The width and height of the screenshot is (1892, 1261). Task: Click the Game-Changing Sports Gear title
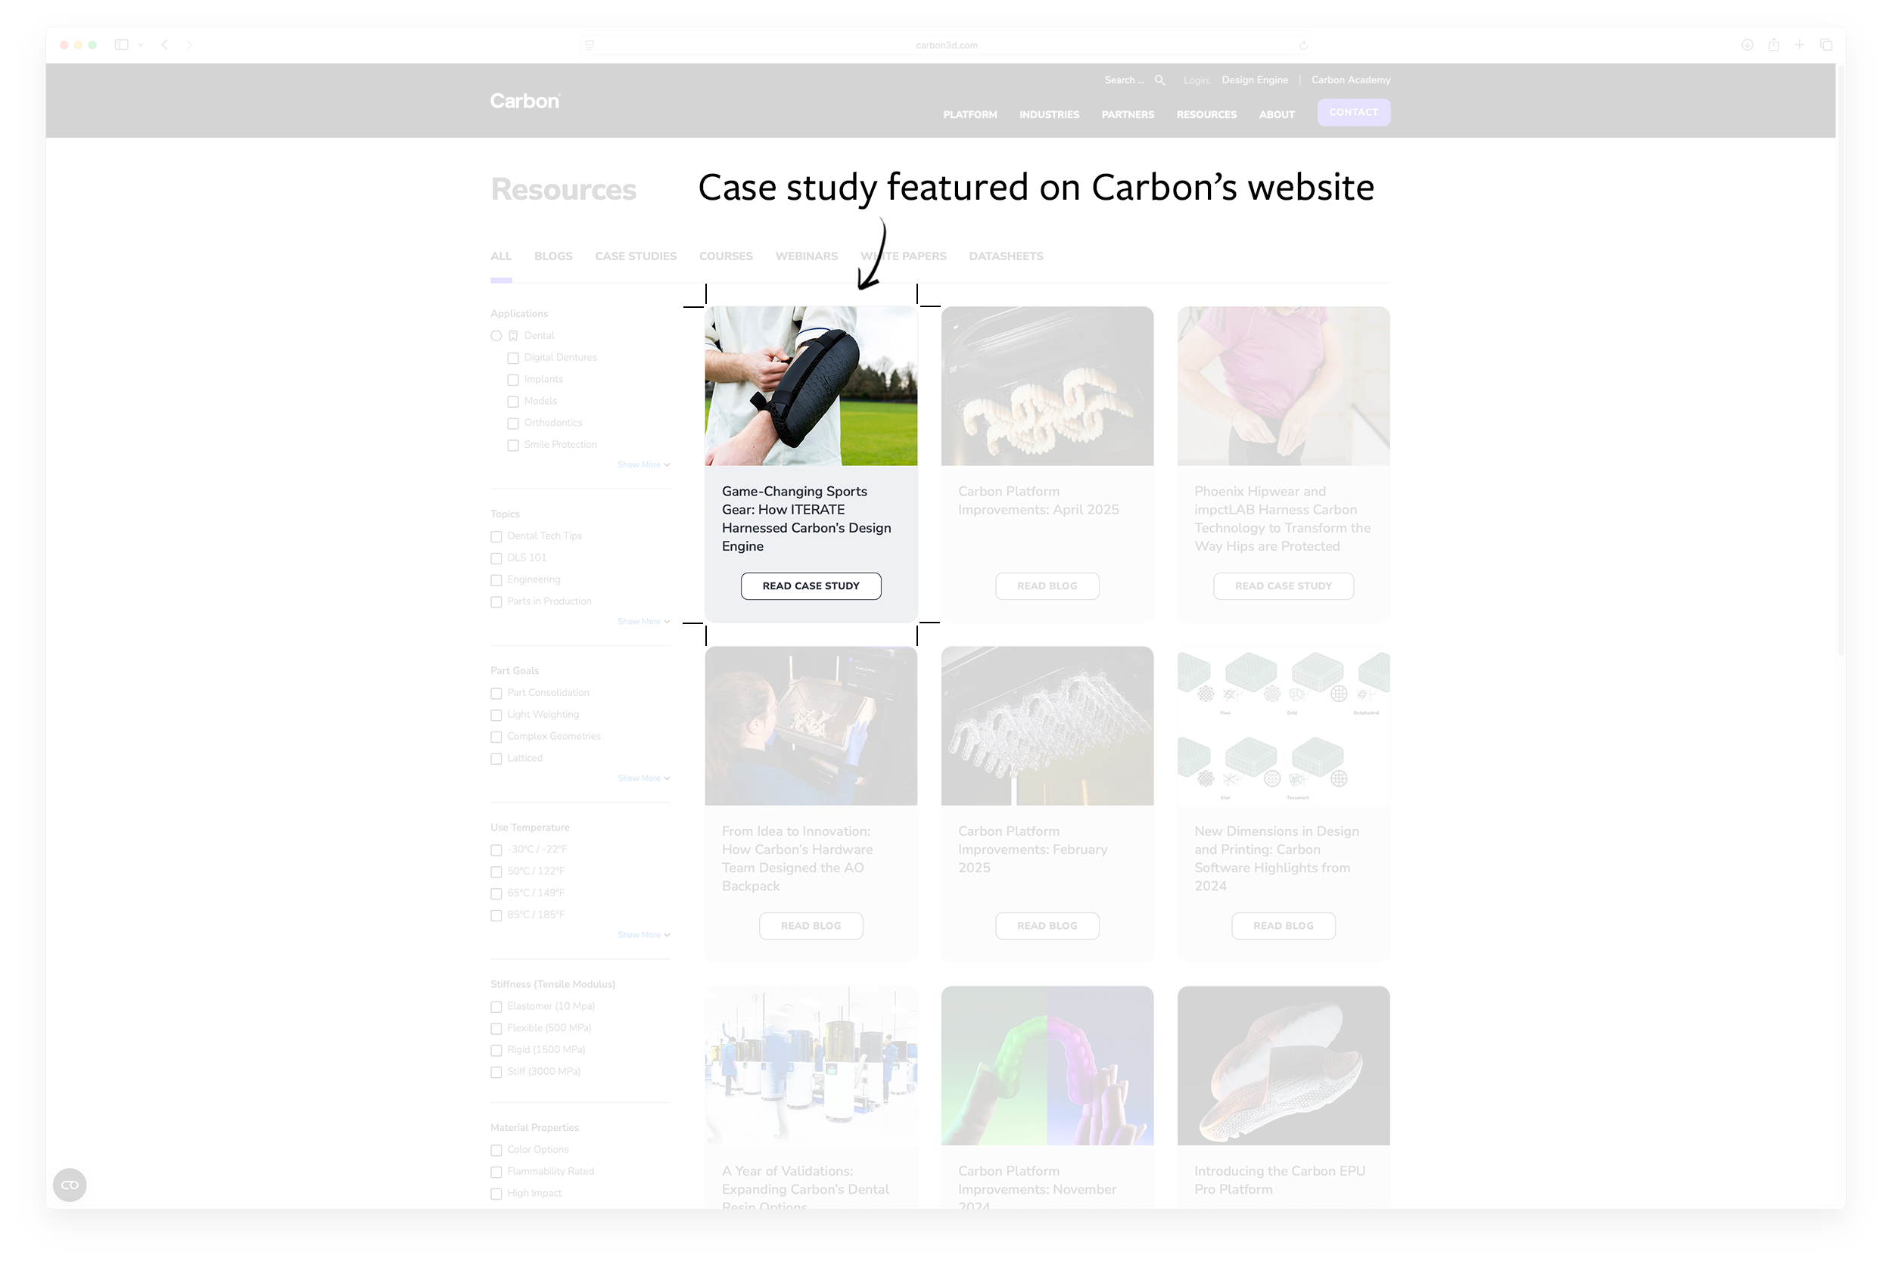tap(806, 519)
